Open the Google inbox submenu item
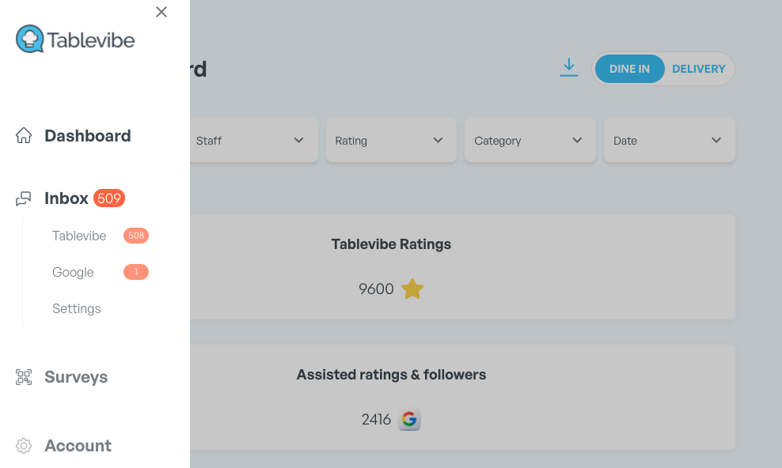This screenshot has height=468, width=782. pos(73,272)
